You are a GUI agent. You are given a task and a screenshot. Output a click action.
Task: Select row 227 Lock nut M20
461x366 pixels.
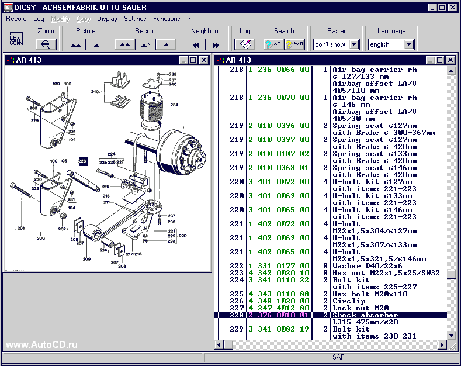tap(331, 308)
